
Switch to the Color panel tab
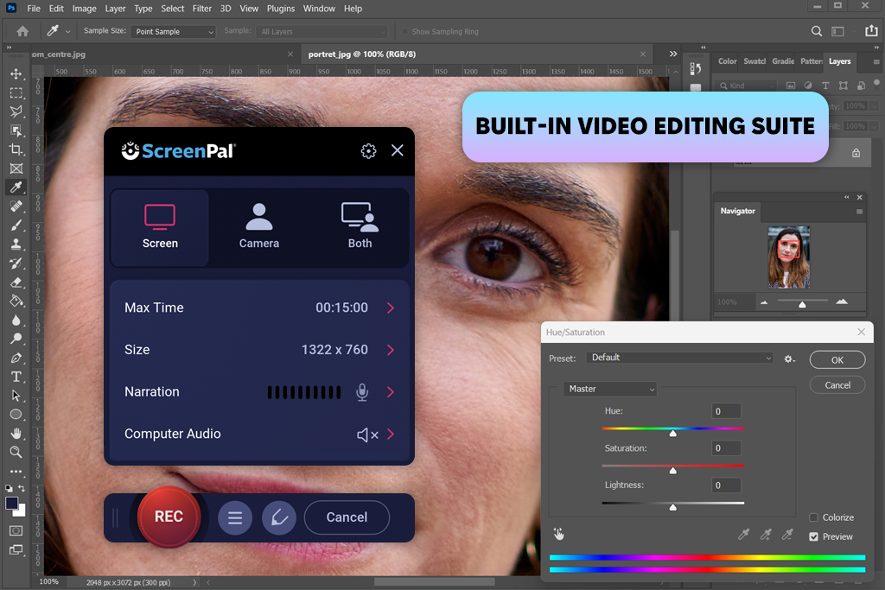pos(727,61)
